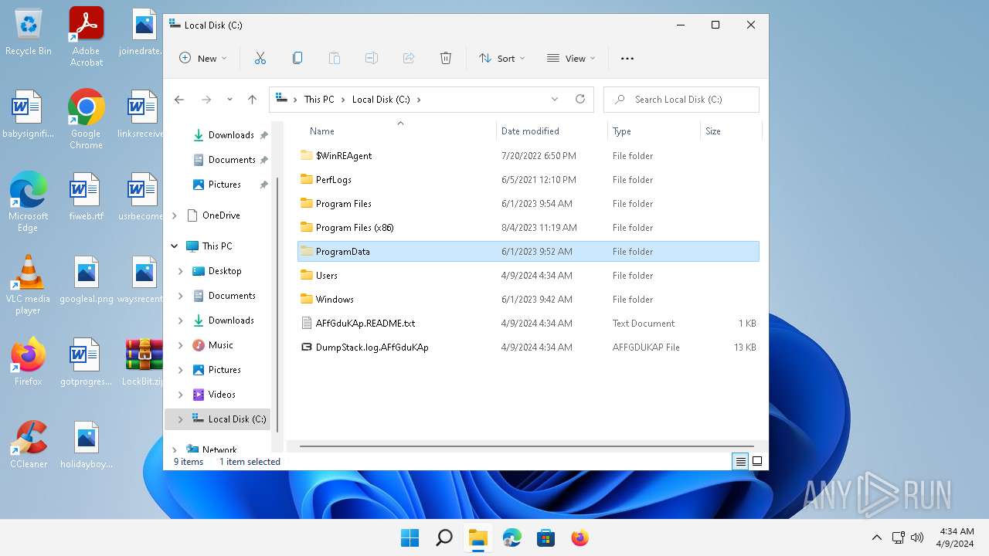Expand OneDrive in navigation pane
The height and width of the screenshot is (556, 989).
click(174, 215)
